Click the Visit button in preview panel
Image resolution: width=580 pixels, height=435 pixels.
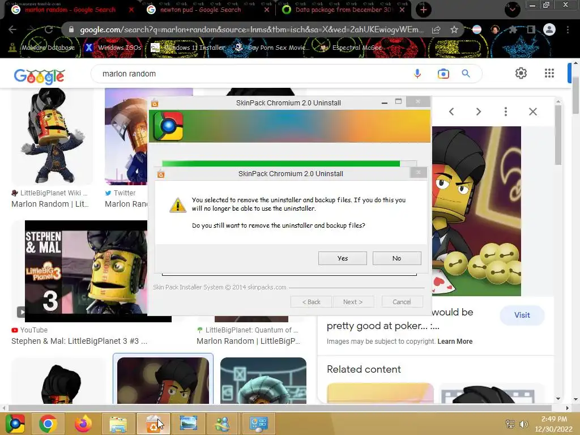click(522, 315)
